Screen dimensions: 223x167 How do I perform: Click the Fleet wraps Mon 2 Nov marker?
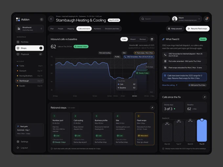coord(144,53)
